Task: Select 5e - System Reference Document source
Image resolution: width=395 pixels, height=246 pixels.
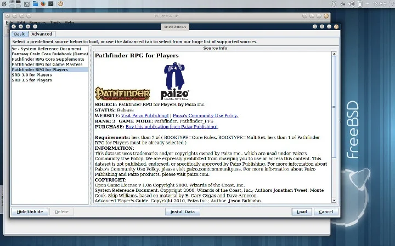Action: pyautogui.click(x=50, y=49)
